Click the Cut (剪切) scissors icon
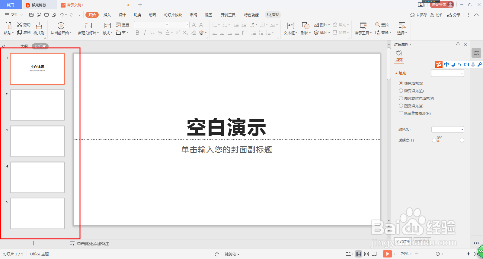Screen dimensions: 483x259 [20, 25]
